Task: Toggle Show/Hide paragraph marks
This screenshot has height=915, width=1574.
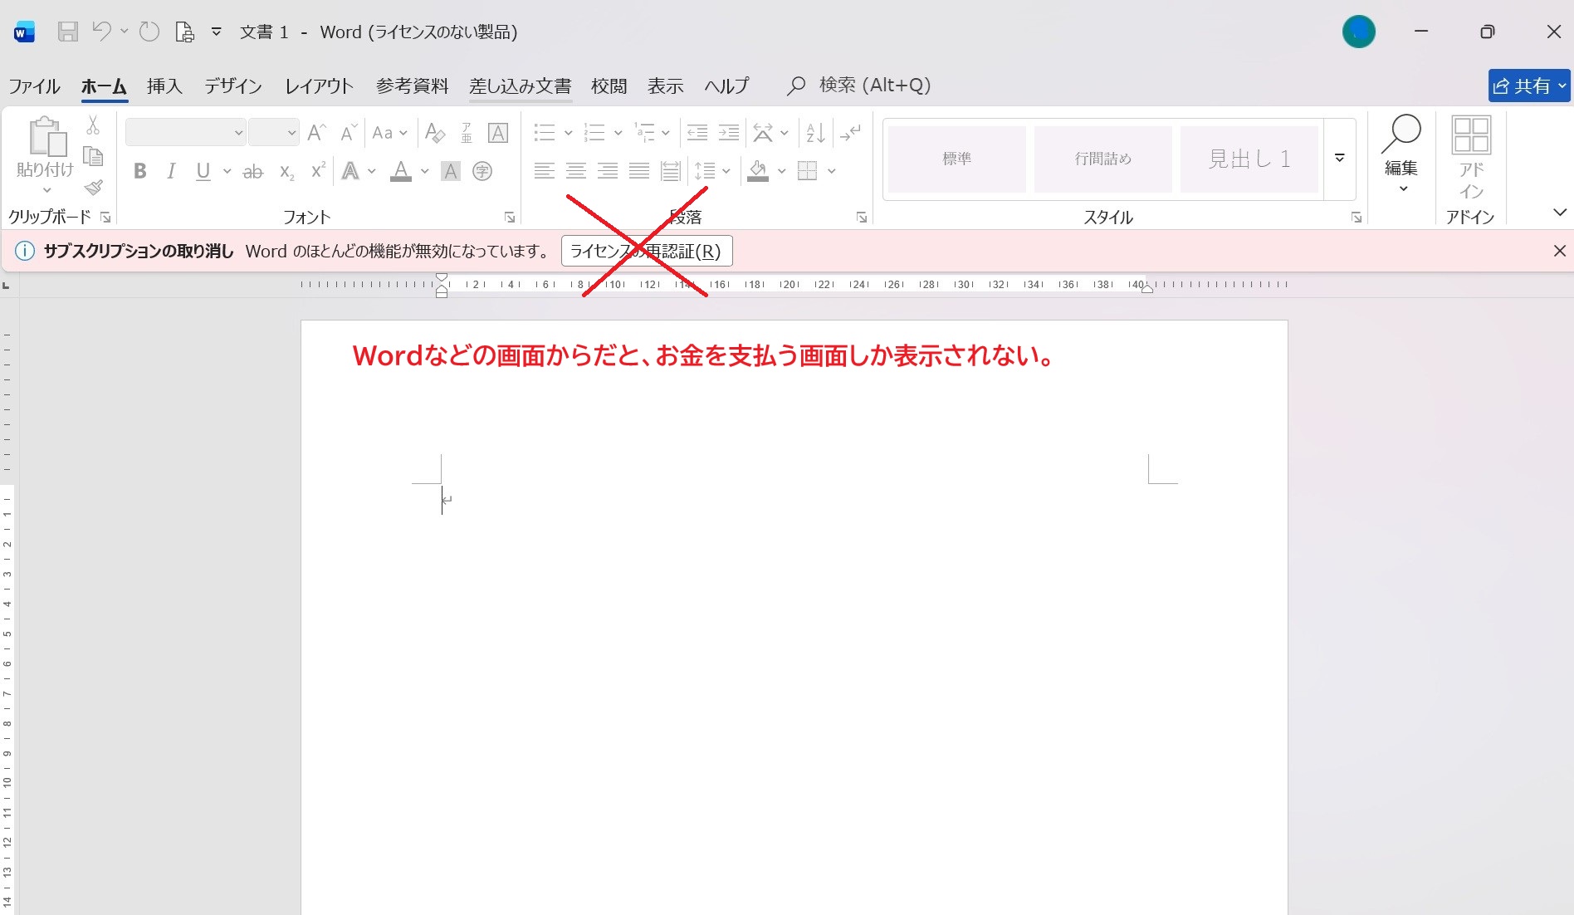Action: coord(850,132)
